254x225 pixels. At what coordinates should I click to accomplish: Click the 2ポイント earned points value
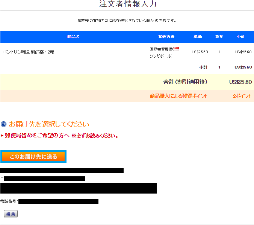click(242, 96)
